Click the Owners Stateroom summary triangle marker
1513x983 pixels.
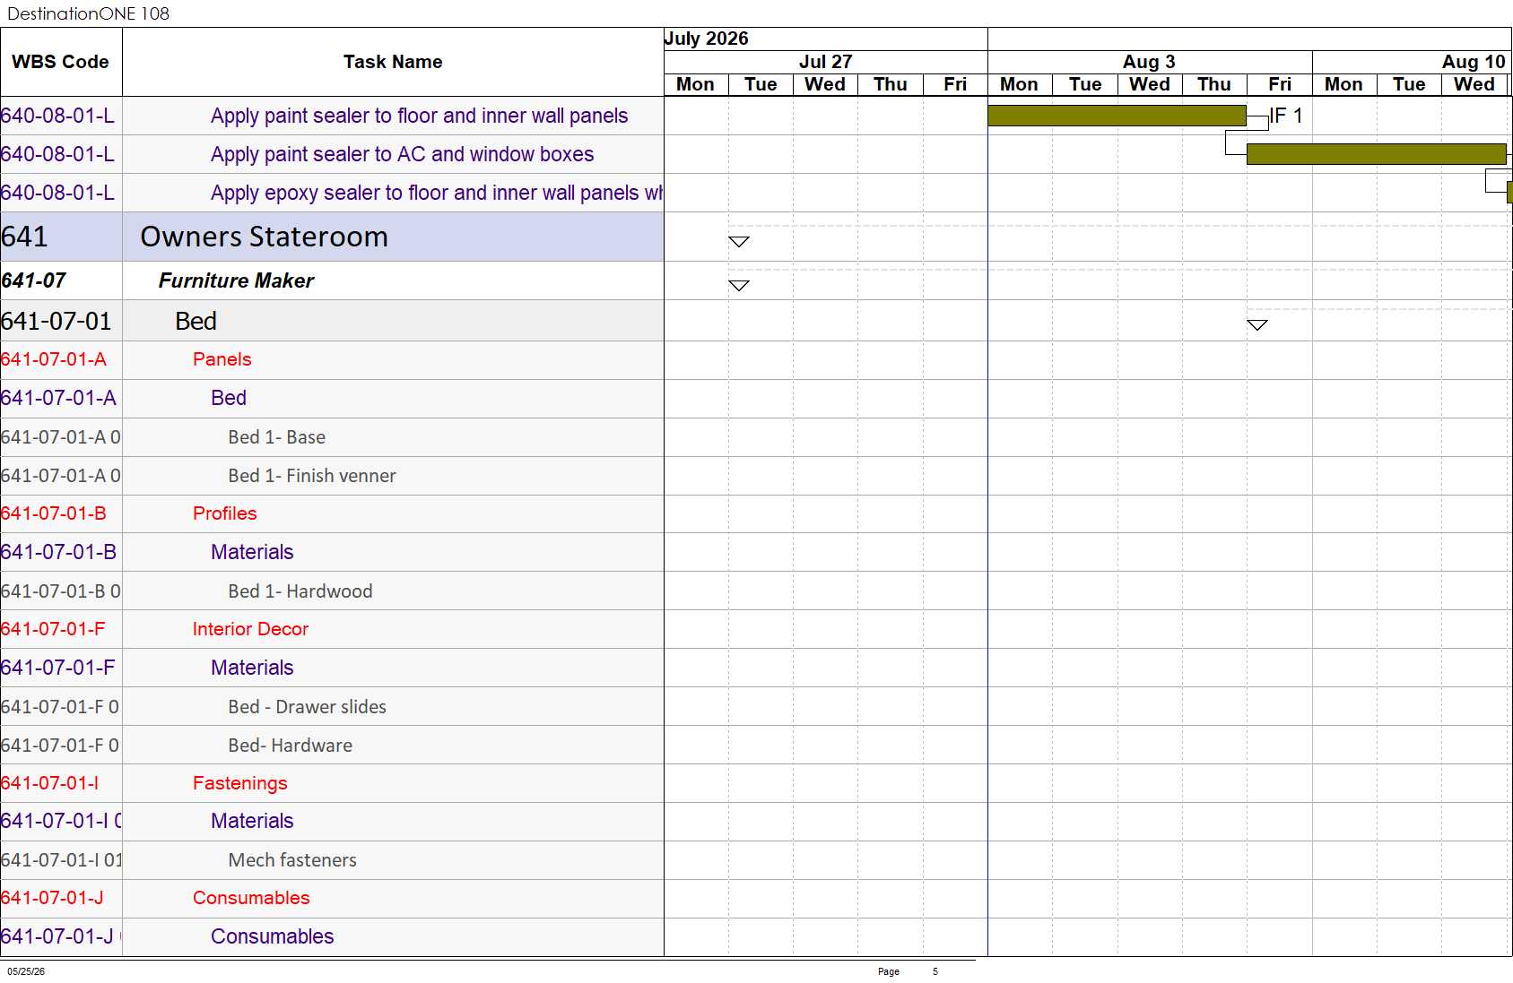point(739,242)
